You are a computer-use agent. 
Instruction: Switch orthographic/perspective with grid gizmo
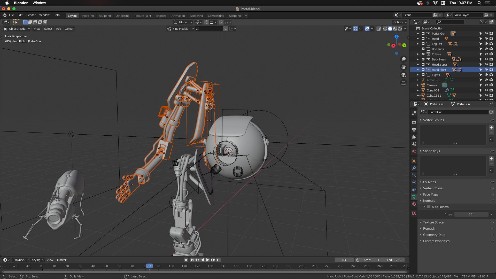[404, 83]
